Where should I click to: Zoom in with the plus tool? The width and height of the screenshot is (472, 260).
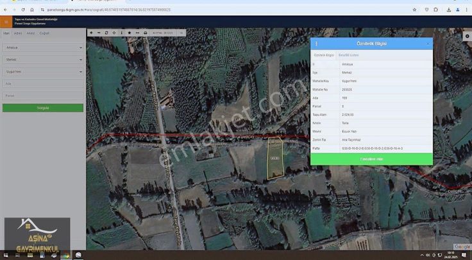[91, 33]
